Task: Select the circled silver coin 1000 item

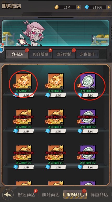Action: 88,81
